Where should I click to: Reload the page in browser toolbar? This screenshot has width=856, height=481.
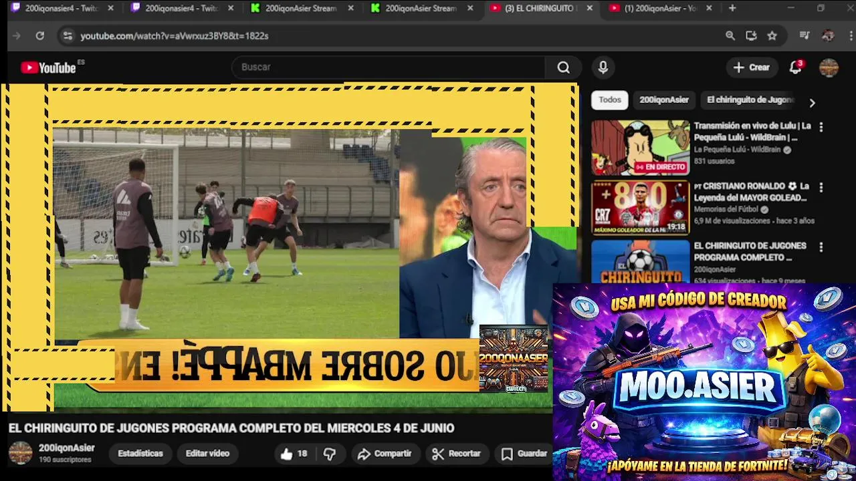click(40, 35)
